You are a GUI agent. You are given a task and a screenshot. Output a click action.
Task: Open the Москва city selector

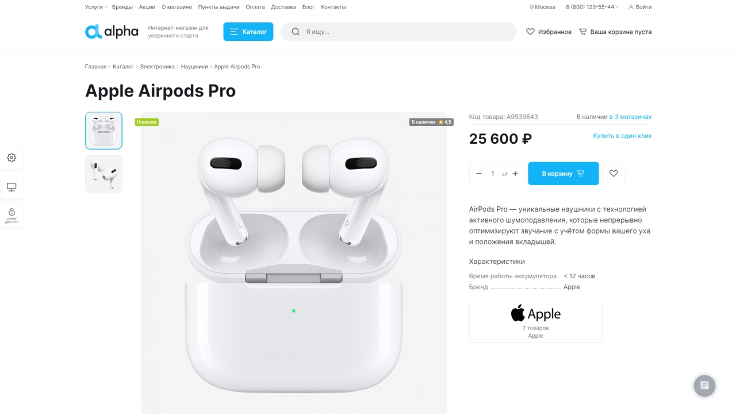pyautogui.click(x=542, y=7)
